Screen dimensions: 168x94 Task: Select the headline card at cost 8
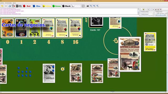pyautogui.click(x=62, y=28)
